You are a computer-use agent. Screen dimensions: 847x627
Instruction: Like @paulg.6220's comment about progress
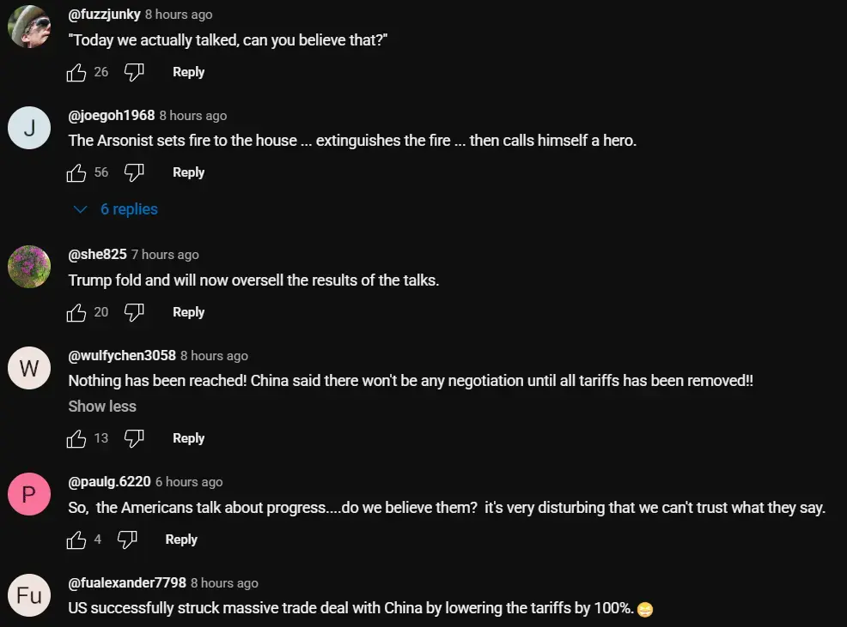point(76,540)
